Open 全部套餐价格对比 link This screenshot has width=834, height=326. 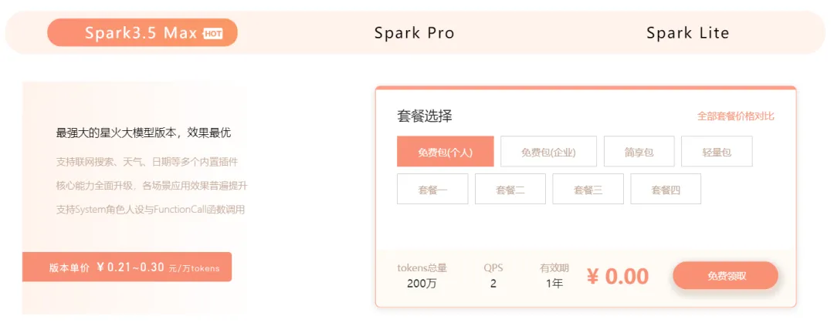(x=735, y=116)
